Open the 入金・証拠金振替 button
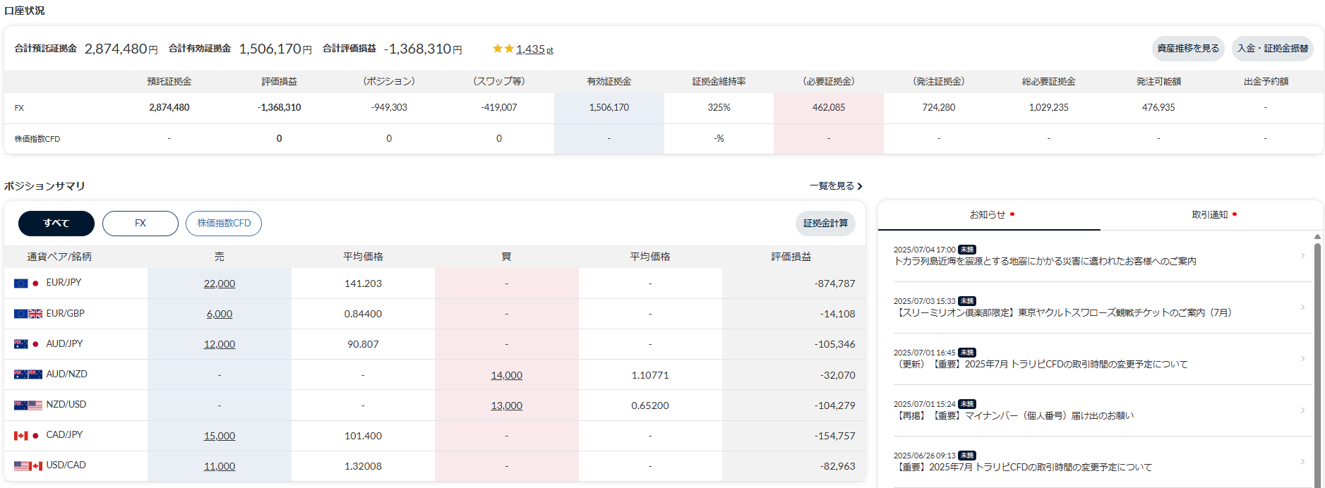The width and height of the screenshot is (1325, 488). click(x=1273, y=49)
